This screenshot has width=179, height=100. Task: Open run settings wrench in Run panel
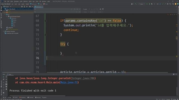tap(4, 79)
